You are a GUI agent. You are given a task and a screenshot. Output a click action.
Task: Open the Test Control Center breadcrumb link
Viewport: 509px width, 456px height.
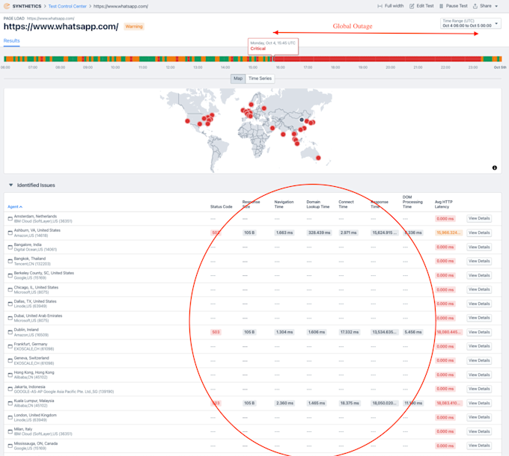pos(67,6)
